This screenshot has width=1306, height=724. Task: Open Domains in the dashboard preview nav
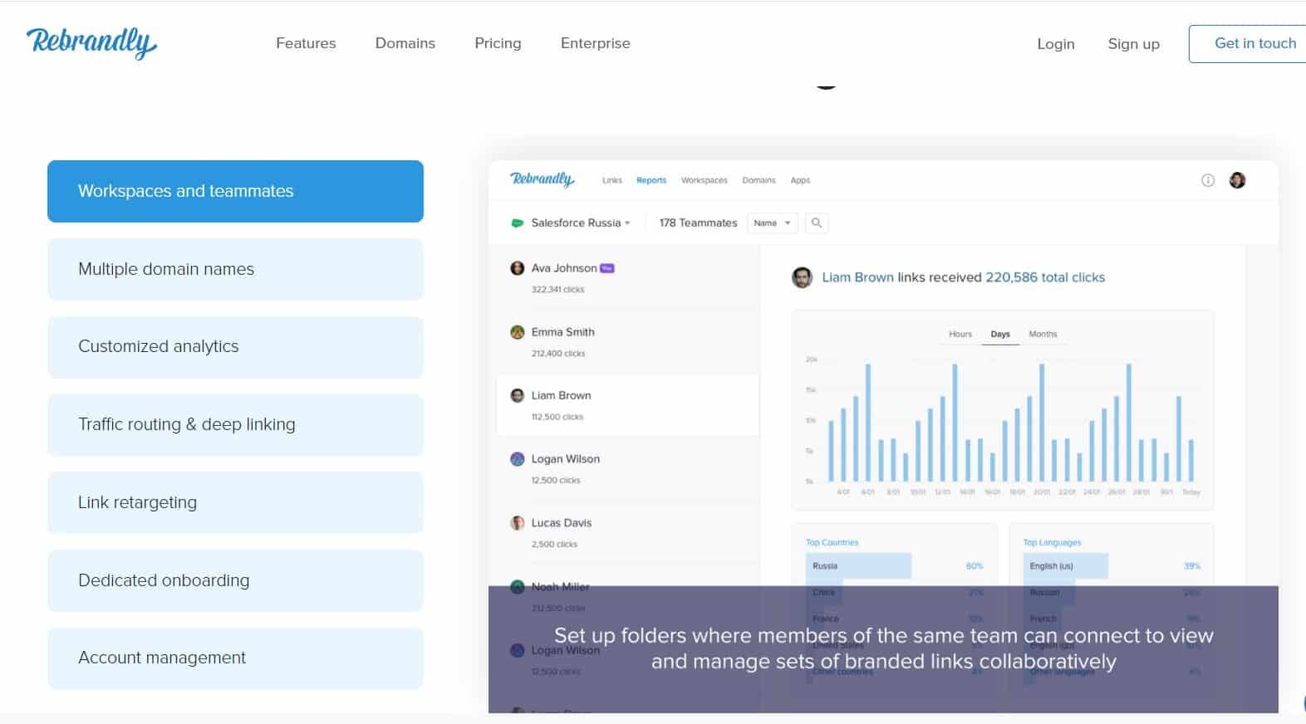pos(759,180)
